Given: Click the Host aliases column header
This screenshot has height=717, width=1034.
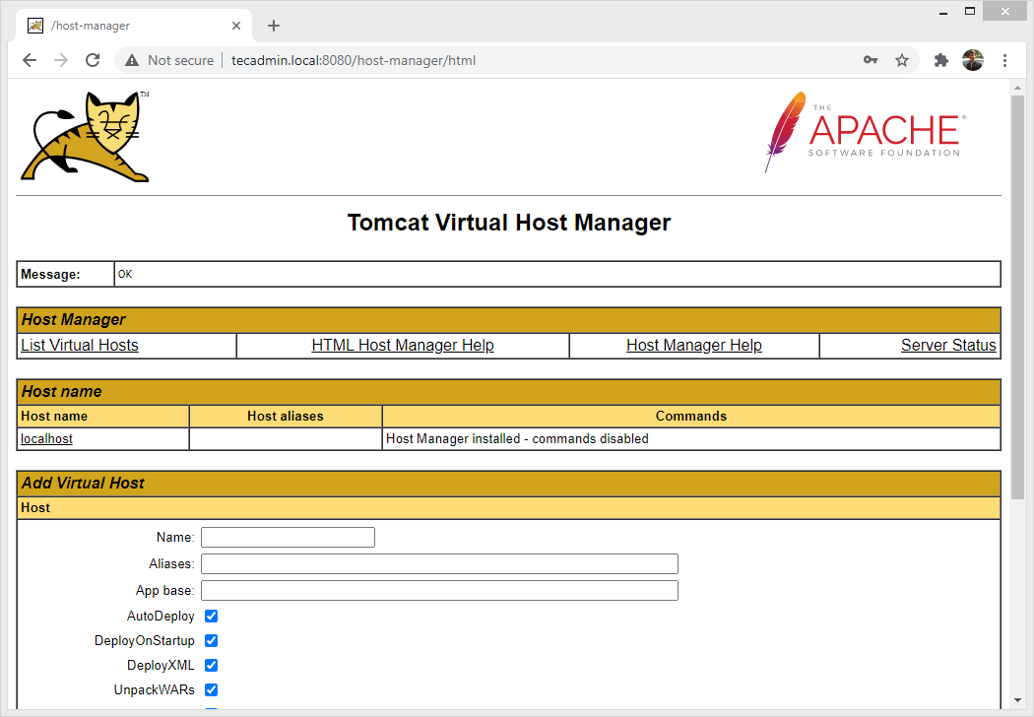Looking at the screenshot, I should [x=286, y=417].
